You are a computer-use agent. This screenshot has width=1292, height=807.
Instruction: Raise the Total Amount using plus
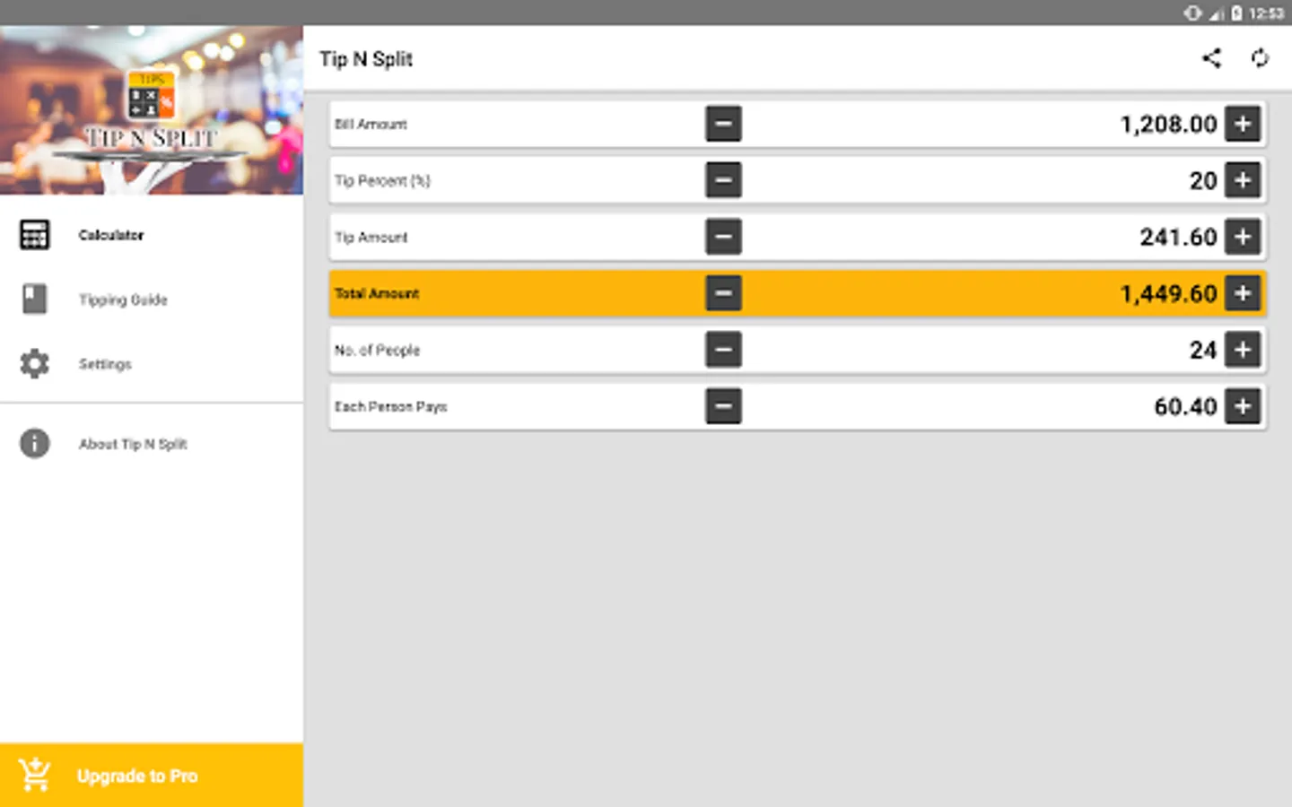pyautogui.click(x=1243, y=293)
